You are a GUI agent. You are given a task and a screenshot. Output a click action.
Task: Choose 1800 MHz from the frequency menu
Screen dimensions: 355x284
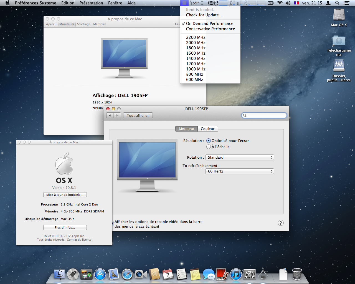[196, 48]
